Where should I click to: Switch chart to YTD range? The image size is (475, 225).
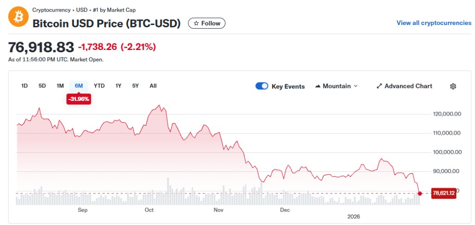[x=99, y=86]
